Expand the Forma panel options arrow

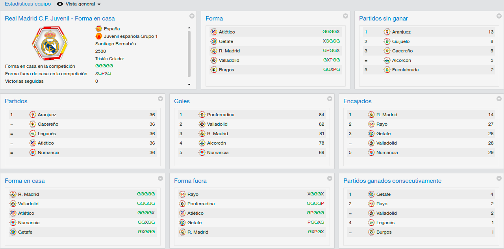(345, 16)
